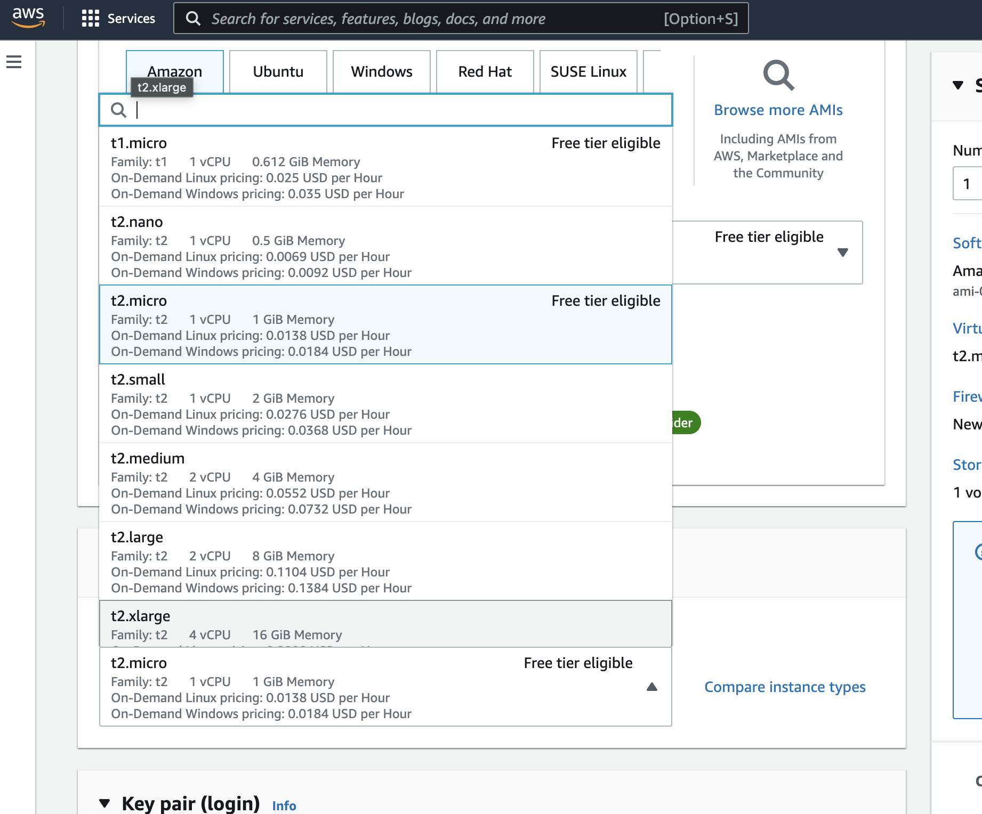The width and height of the screenshot is (982, 814).
Task: Choose the free tier t2.micro instance
Action: coord(320,325)
